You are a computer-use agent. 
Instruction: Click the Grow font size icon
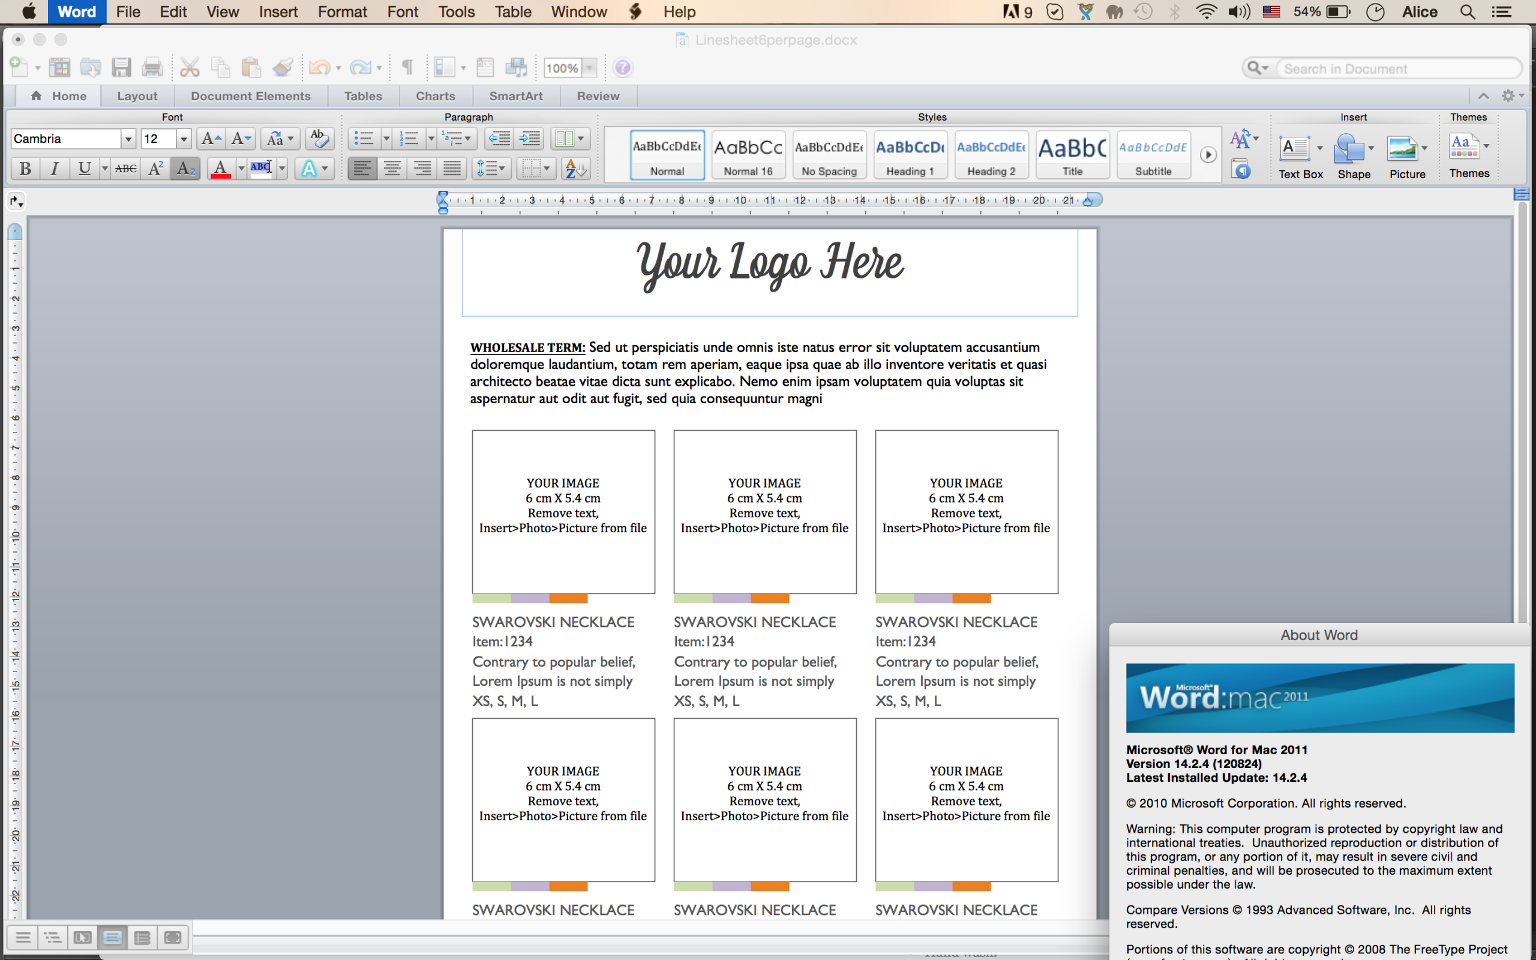click(210, 139)
